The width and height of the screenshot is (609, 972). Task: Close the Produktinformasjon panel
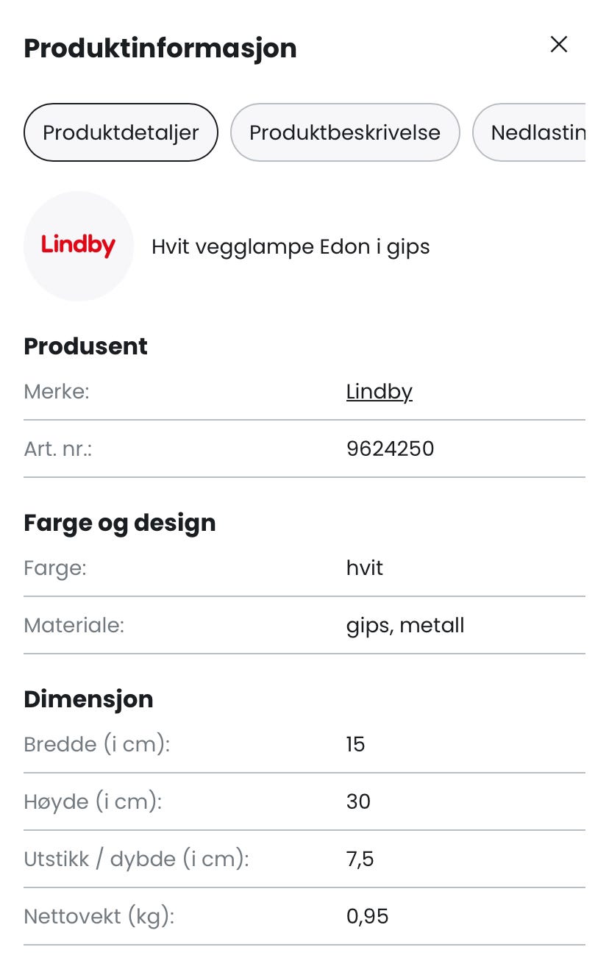point(559,45)
